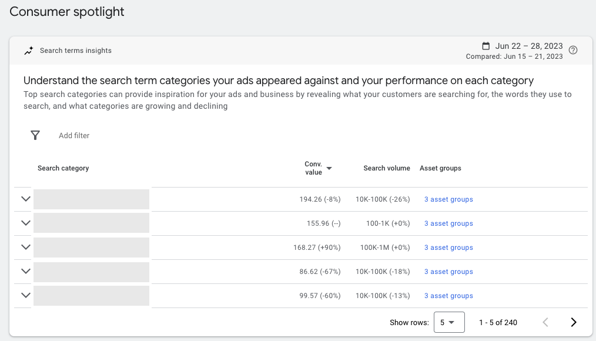Click the Jun 22 – 28, 2023 date range
The height and width of the screenshot is (341, 596).
pos(529,46)
